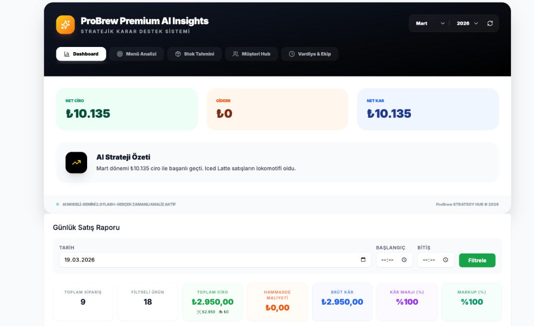Click the refresh icon beside year selector
The width and height of the screenshot is (534, 326).
490,23
